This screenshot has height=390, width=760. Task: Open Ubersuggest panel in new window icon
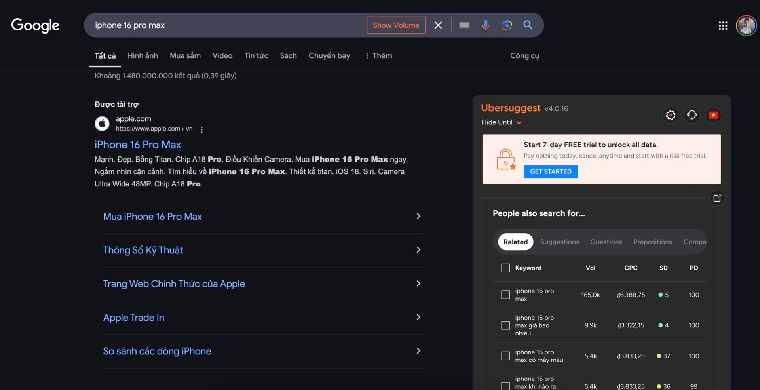pos(717,198)
